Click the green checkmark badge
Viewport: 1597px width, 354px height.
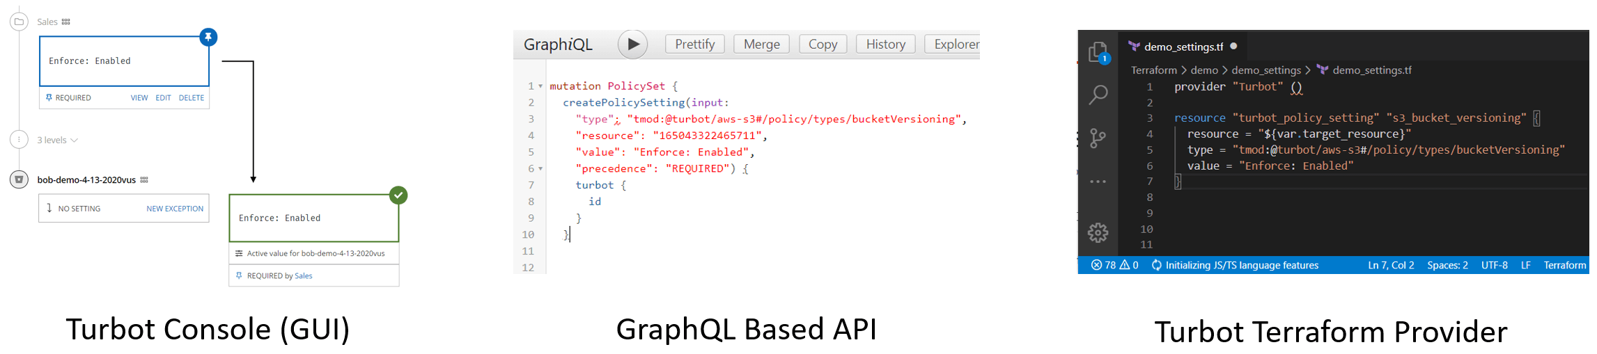click(398, 195)
